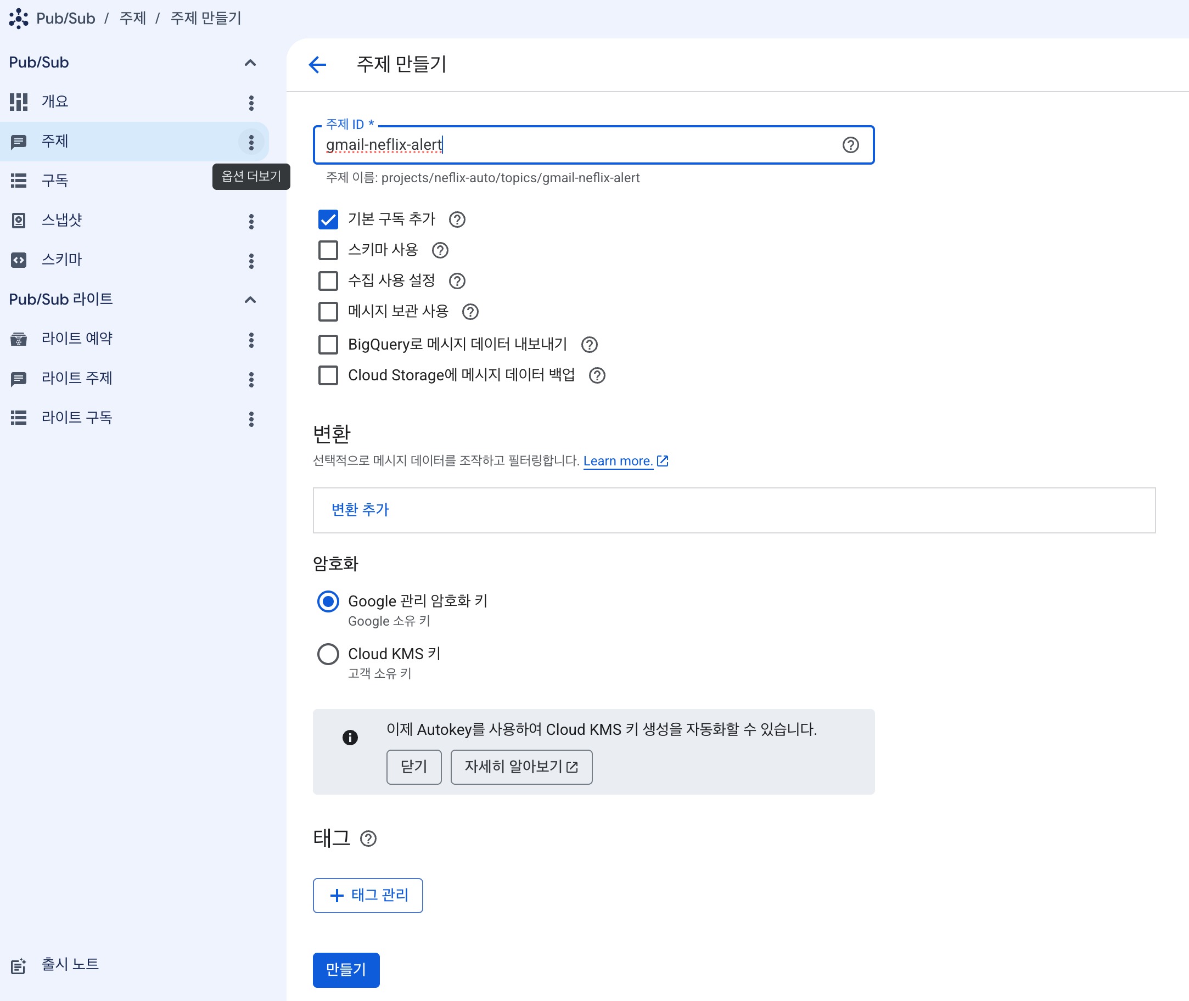
Task: Click the 만들기 button
Action: click(x=346, y=969)
